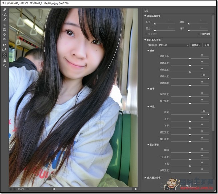
Task: Select the Zoom magnifier tool
Action: (x=5, y=65)
